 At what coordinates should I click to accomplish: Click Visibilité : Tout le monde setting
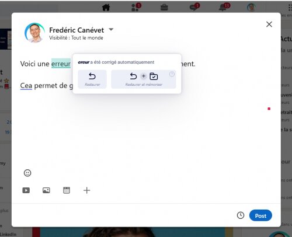(x=76, y=38)
